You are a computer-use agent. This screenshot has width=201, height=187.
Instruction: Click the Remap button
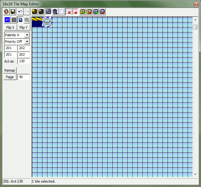(10, 70)
